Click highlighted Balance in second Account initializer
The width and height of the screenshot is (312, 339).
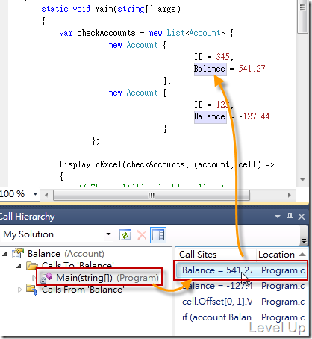(x=210, y=116)
